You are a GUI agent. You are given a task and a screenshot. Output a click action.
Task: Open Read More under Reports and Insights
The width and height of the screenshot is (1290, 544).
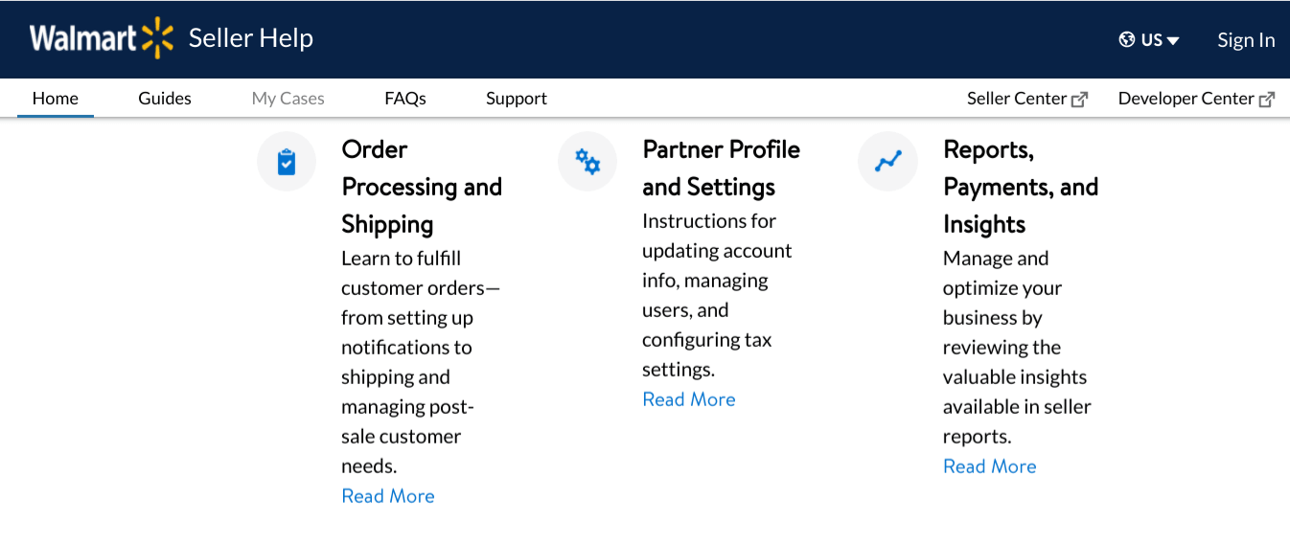click(x=990, y=466)
